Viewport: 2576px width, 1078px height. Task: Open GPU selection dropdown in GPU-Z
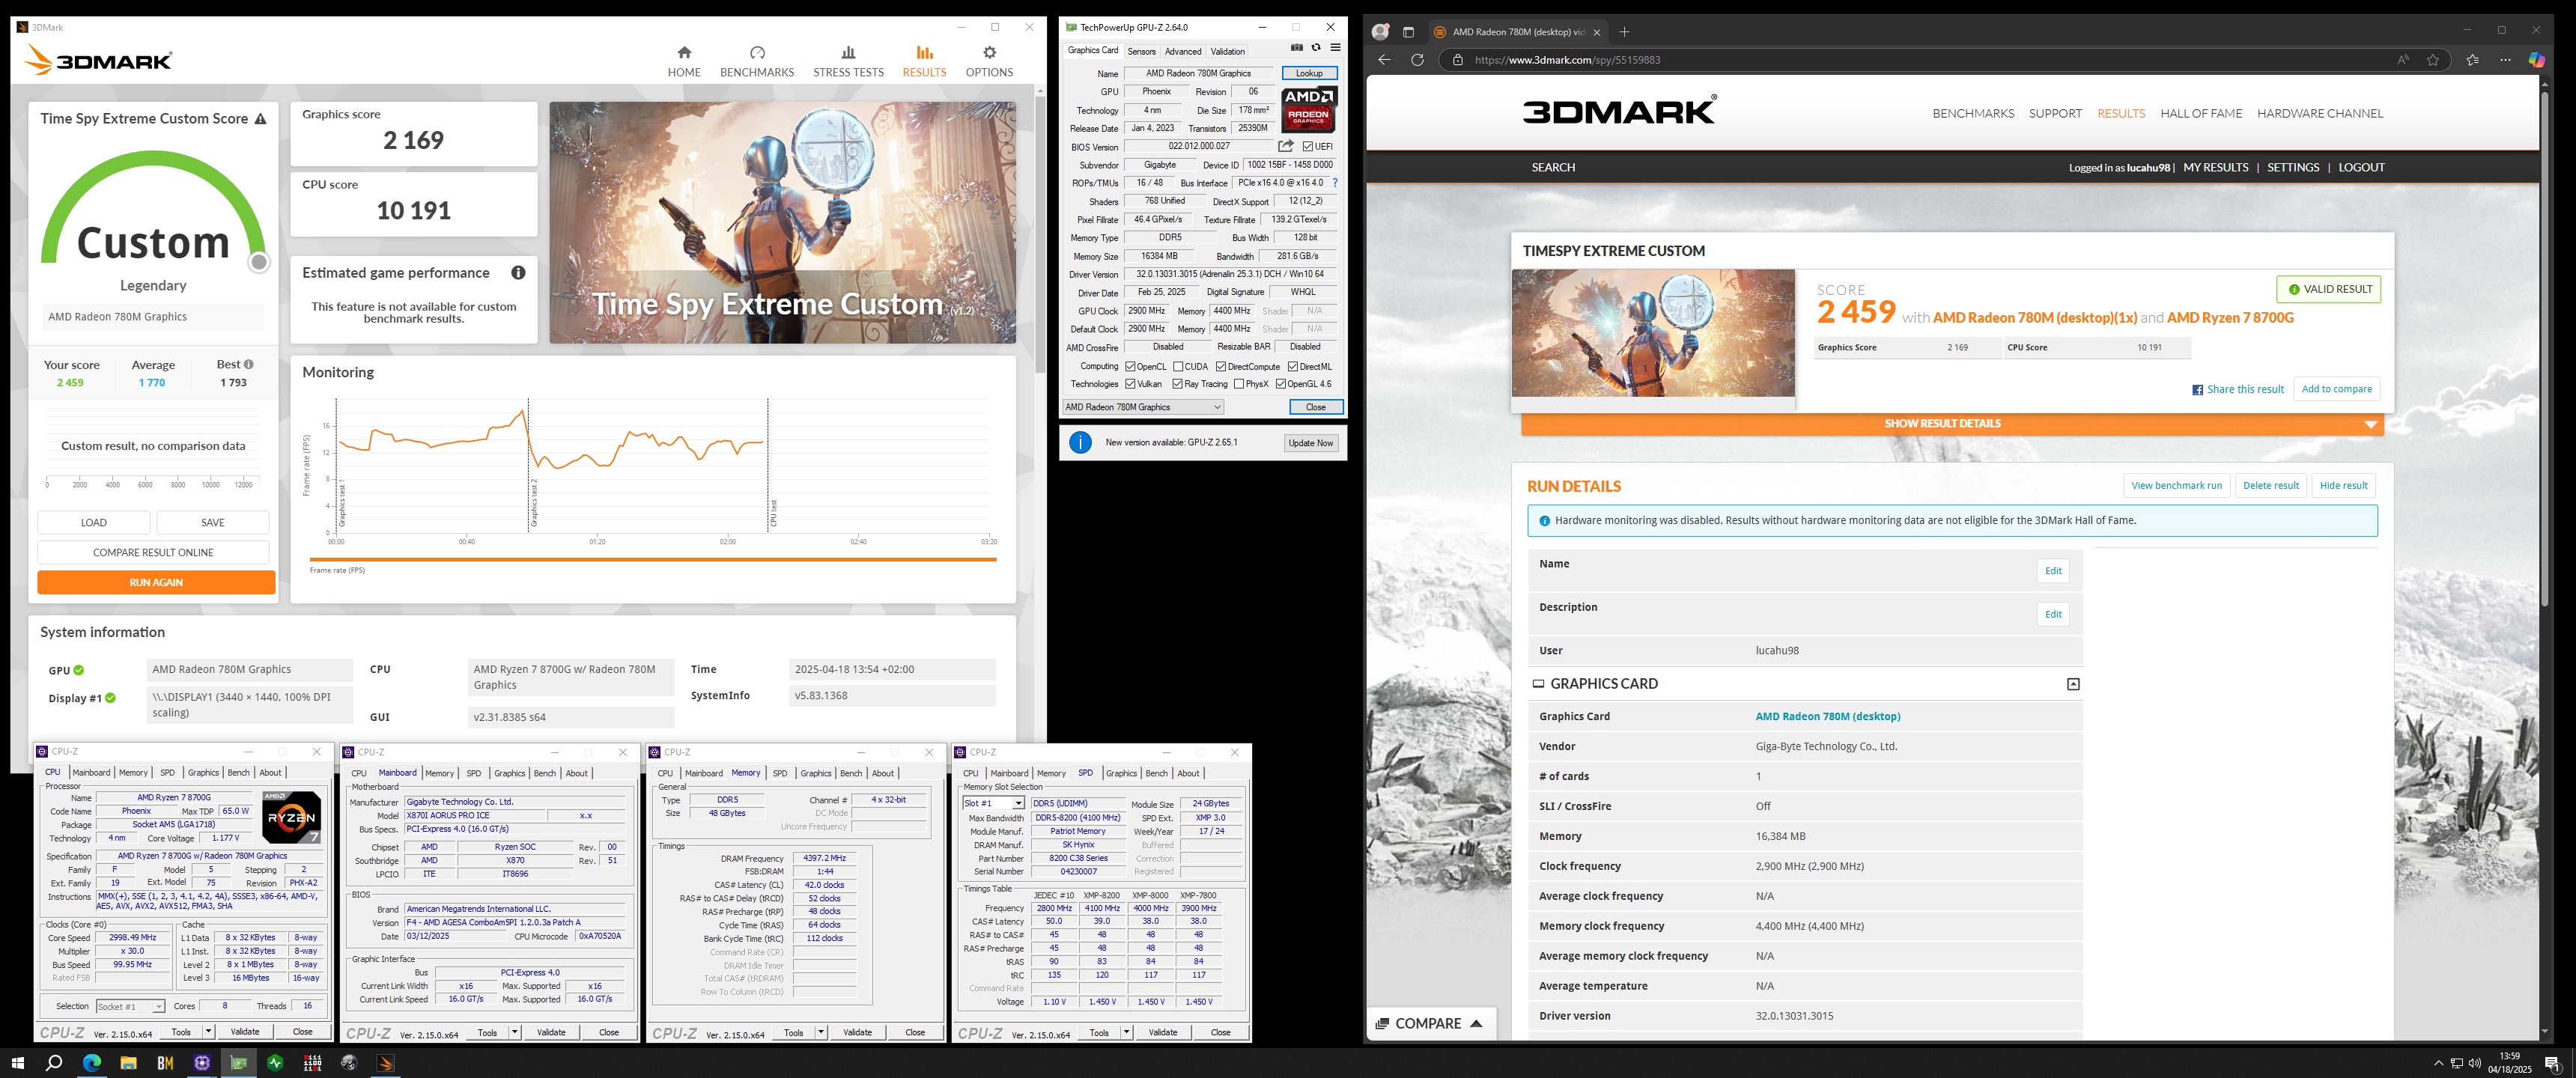[1143, 407]
